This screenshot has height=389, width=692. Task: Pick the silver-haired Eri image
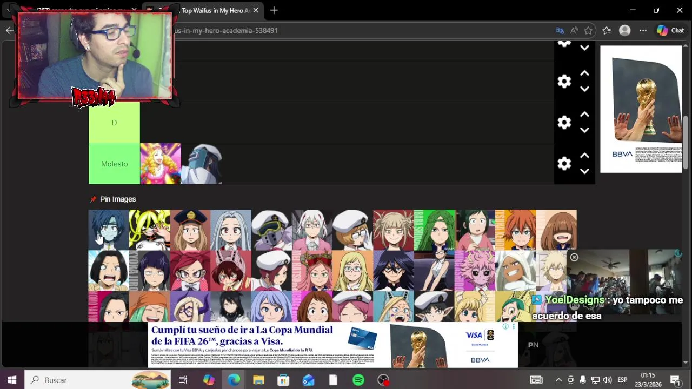tap(231, 230)
